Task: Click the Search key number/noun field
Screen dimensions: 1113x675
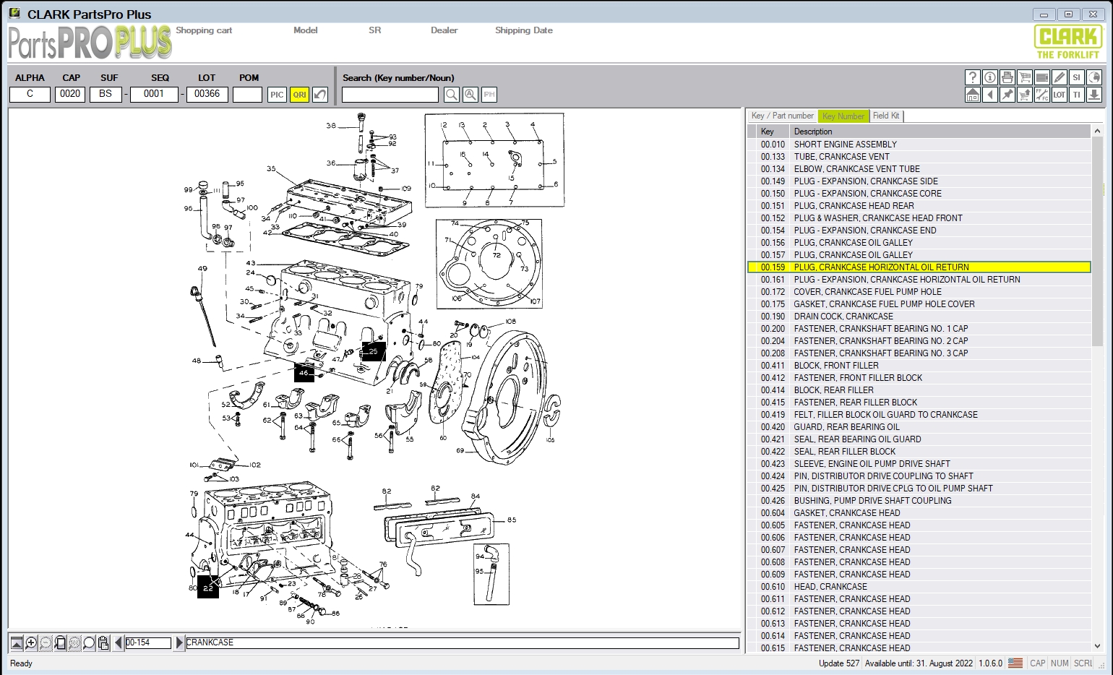Action: [390, 95]
